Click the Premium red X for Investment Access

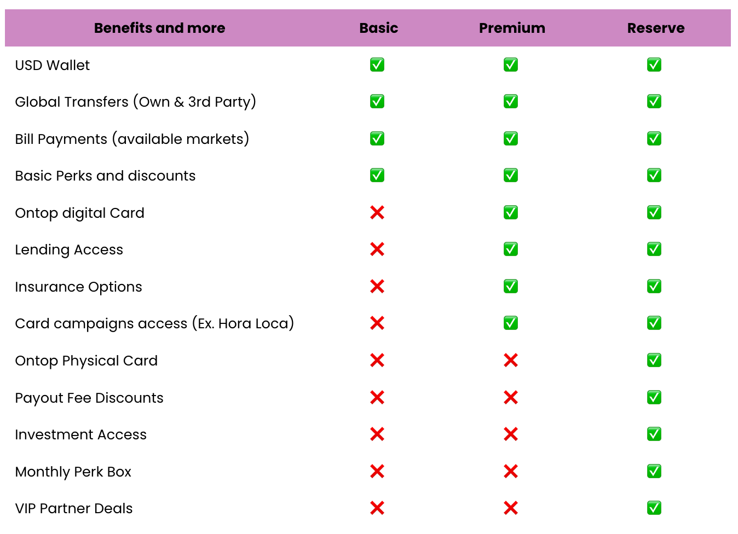pyautogui.click(x=511, y=434)
